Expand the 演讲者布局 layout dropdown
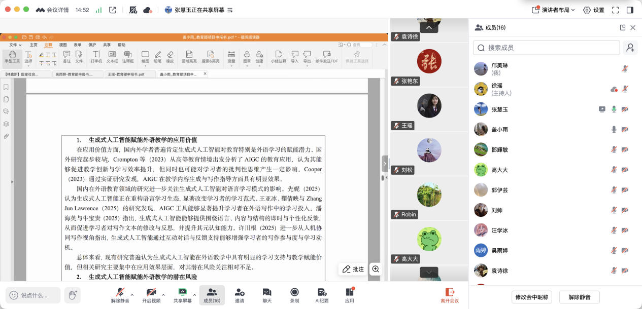 [554, 10]
